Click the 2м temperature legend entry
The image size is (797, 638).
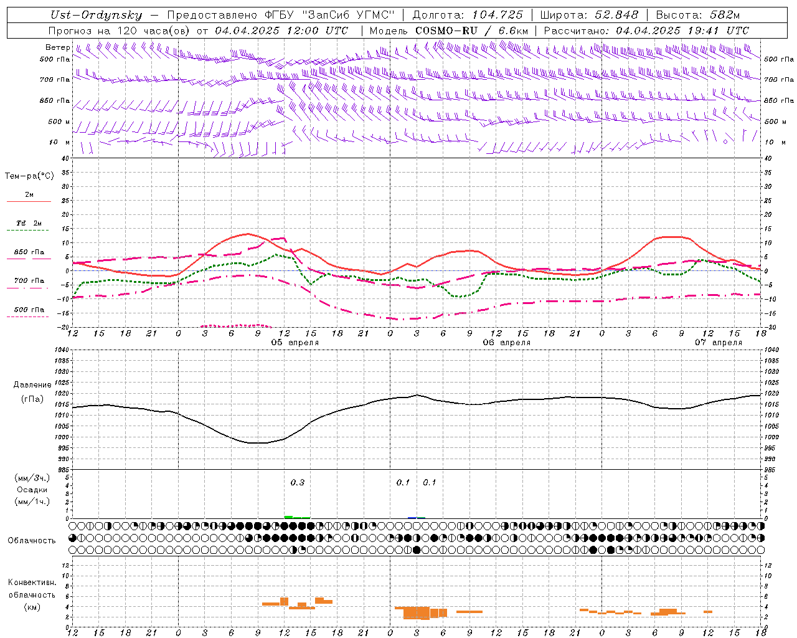click(x=29, y=194)
